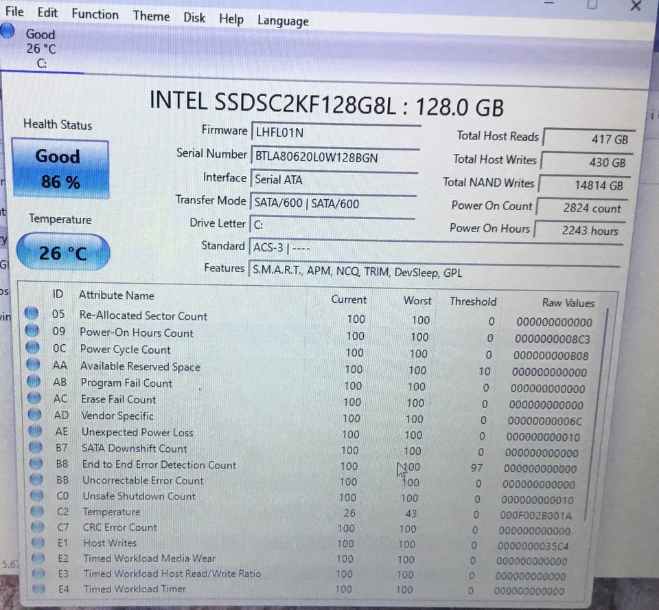
Task: Click the Current column header
Action: tap(349, 299)
